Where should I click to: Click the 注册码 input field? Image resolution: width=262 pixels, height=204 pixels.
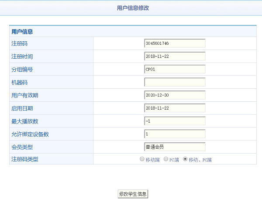175,43
